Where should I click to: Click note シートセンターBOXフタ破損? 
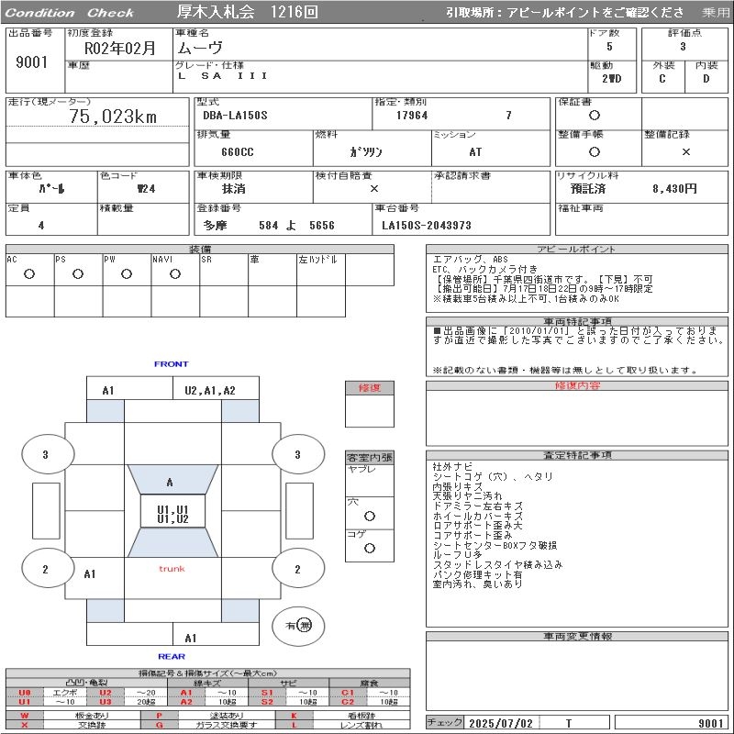(x=495, y=545)
